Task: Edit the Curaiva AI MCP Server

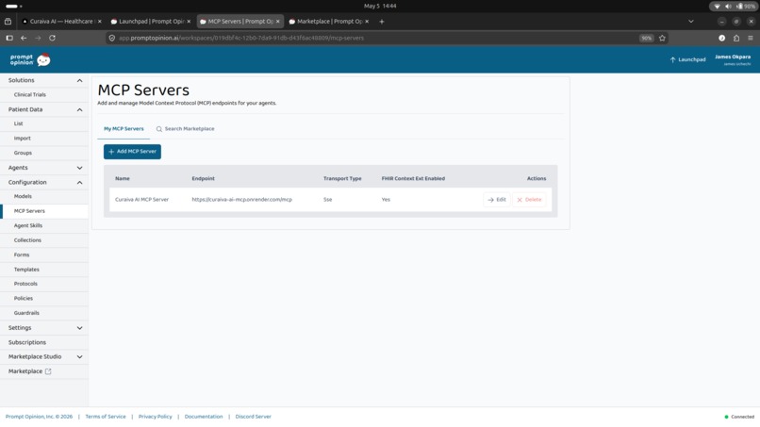Action: (497, 200)
